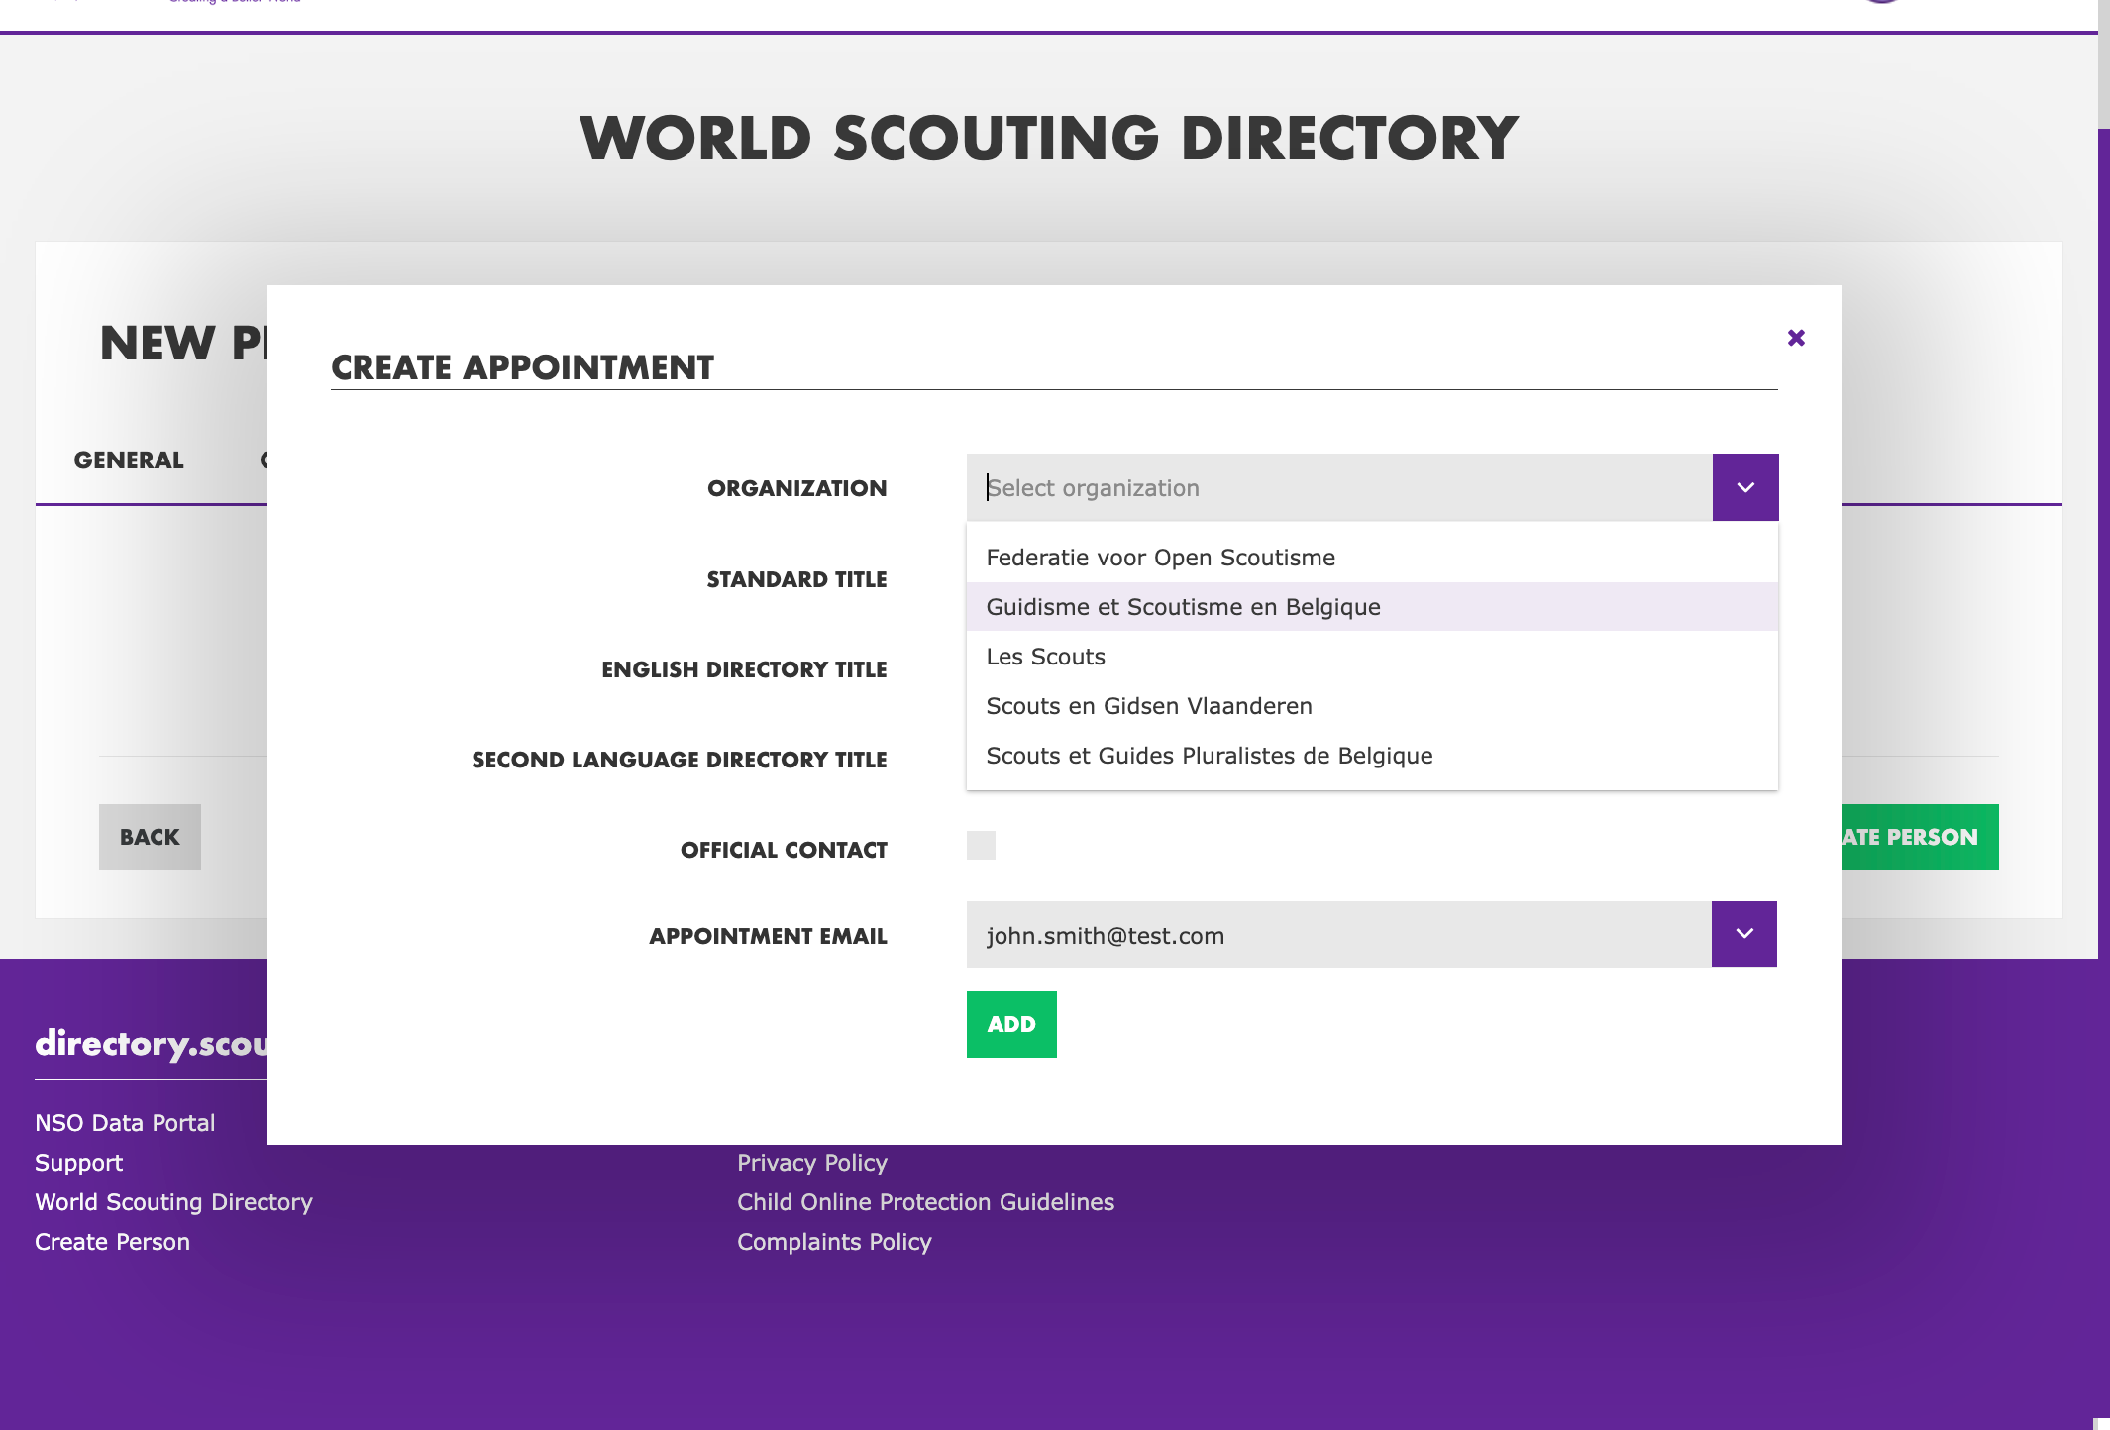Click the green ADD button
Viewport: 2110px width, 1430px height.
point(1011,1024)
